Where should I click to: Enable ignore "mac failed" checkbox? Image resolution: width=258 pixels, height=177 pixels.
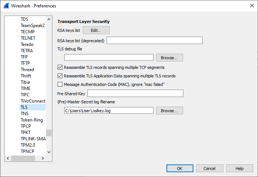[60, 84]
